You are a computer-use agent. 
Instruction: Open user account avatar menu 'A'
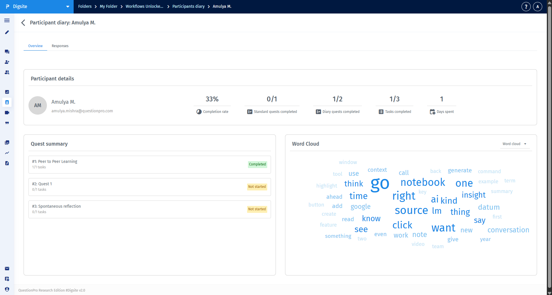click(x=537, y=7)
